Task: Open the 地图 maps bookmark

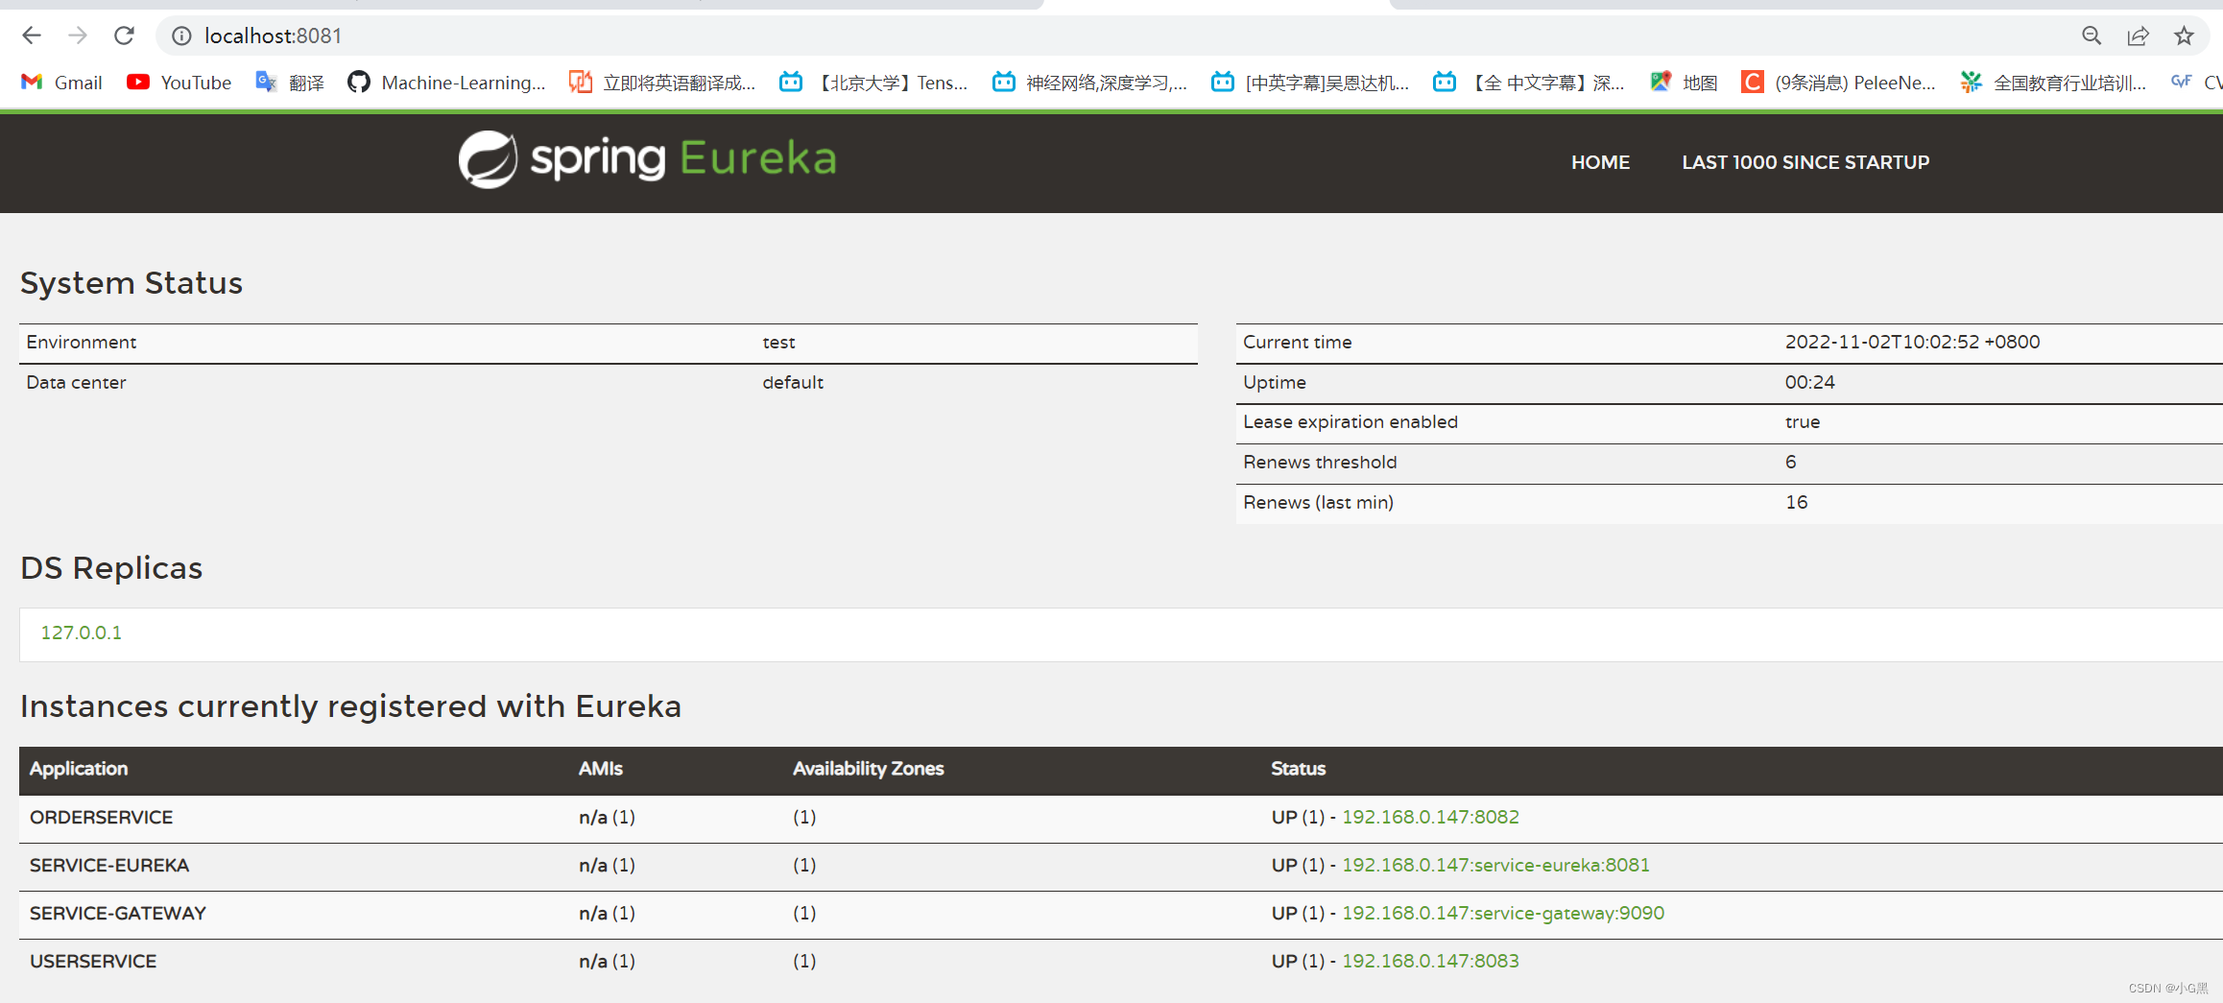Action: click(1684, 83)
